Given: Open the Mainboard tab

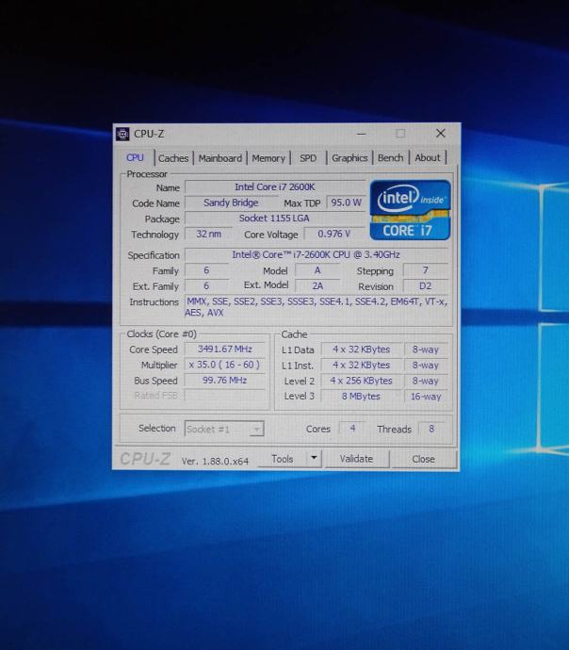Looking at the screenshot, I should (x=219, y=158).
